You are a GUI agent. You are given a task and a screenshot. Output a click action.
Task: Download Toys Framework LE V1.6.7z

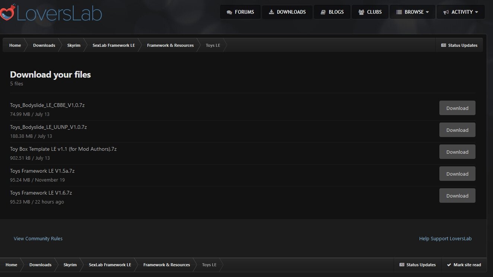(x=457, y=196)
